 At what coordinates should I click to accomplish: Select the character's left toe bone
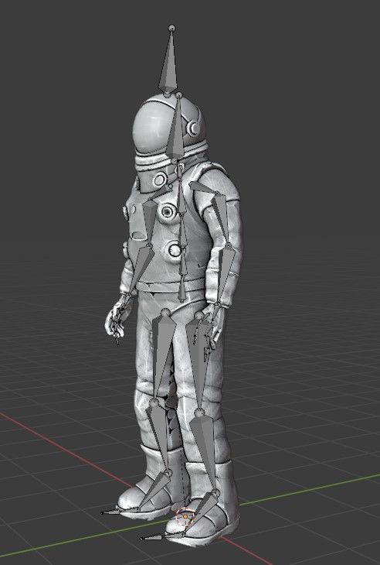158,537
